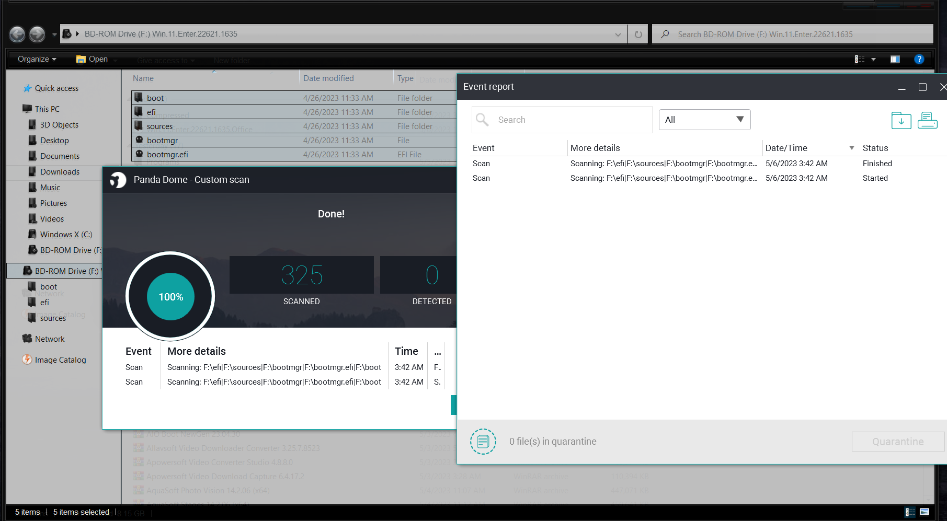Toggle the preview pane icon
Screen dimensions: 947x521
pyautogui.click(x=895, y=59)
